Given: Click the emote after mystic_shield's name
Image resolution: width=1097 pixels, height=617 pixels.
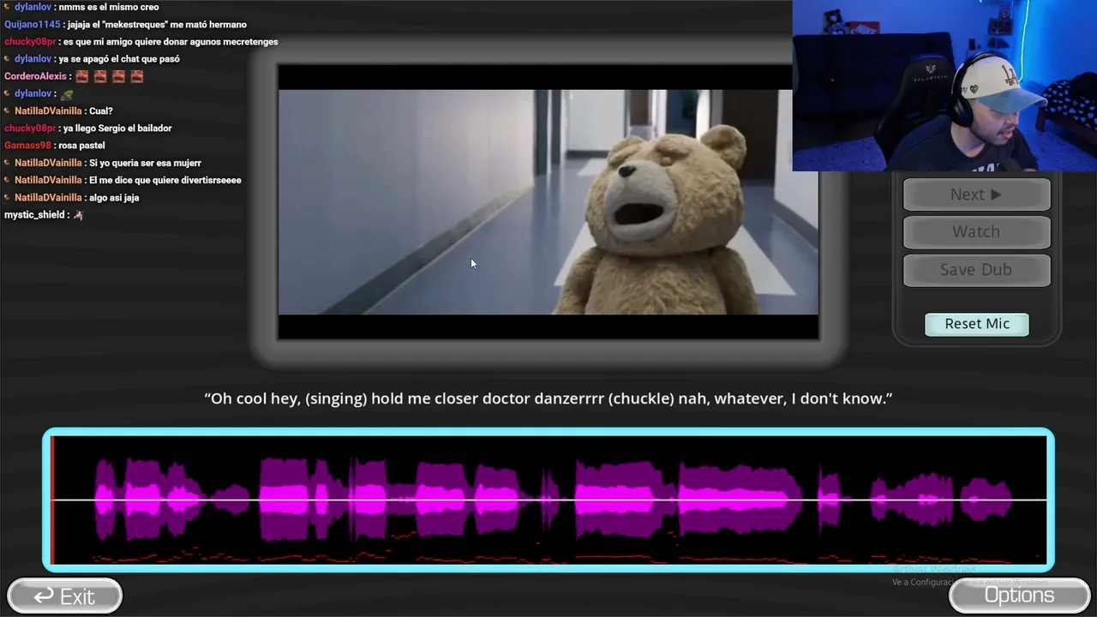Looking at the screenshot, I should [x=78, y=215].
